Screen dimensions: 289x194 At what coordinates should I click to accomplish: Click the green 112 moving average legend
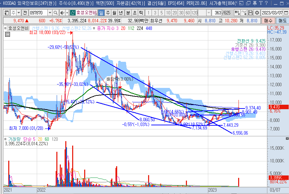tap(131, 28)
